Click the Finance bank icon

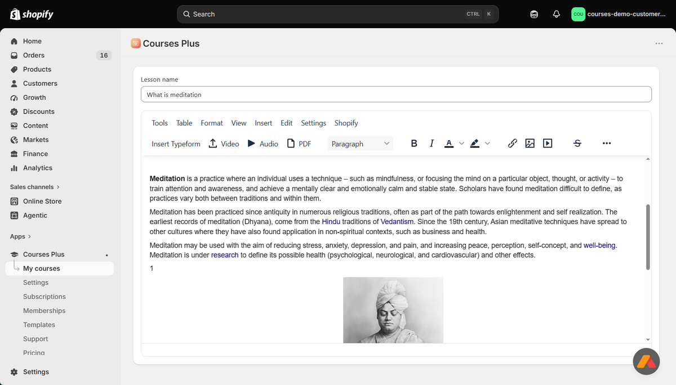(x=14, y=154)
